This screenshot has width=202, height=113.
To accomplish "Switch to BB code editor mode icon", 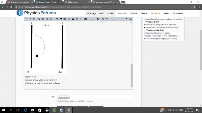I will [130, 19].
